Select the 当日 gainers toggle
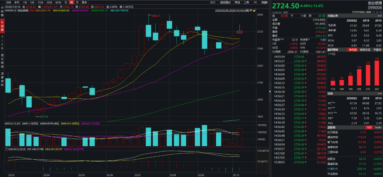Viewport: 383px width, 177px height. click(x=369, y=127)
